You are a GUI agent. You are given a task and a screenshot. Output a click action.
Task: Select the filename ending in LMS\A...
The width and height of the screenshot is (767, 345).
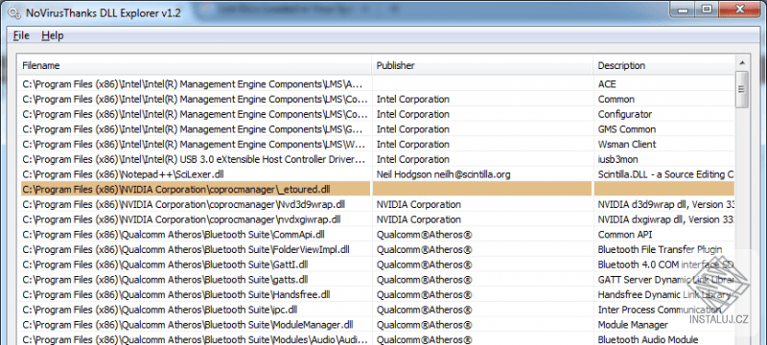pyautogui.click(x=193, y=84)
